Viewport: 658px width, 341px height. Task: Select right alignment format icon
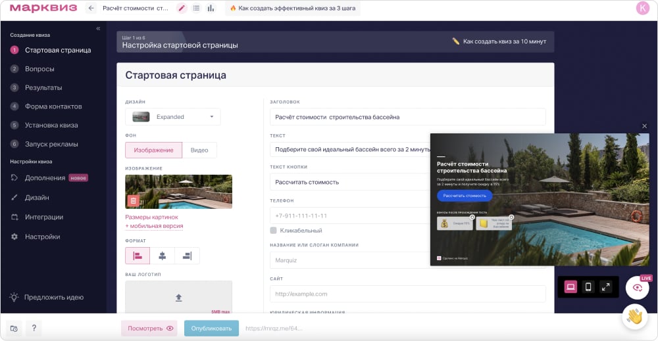pos(187,256)
